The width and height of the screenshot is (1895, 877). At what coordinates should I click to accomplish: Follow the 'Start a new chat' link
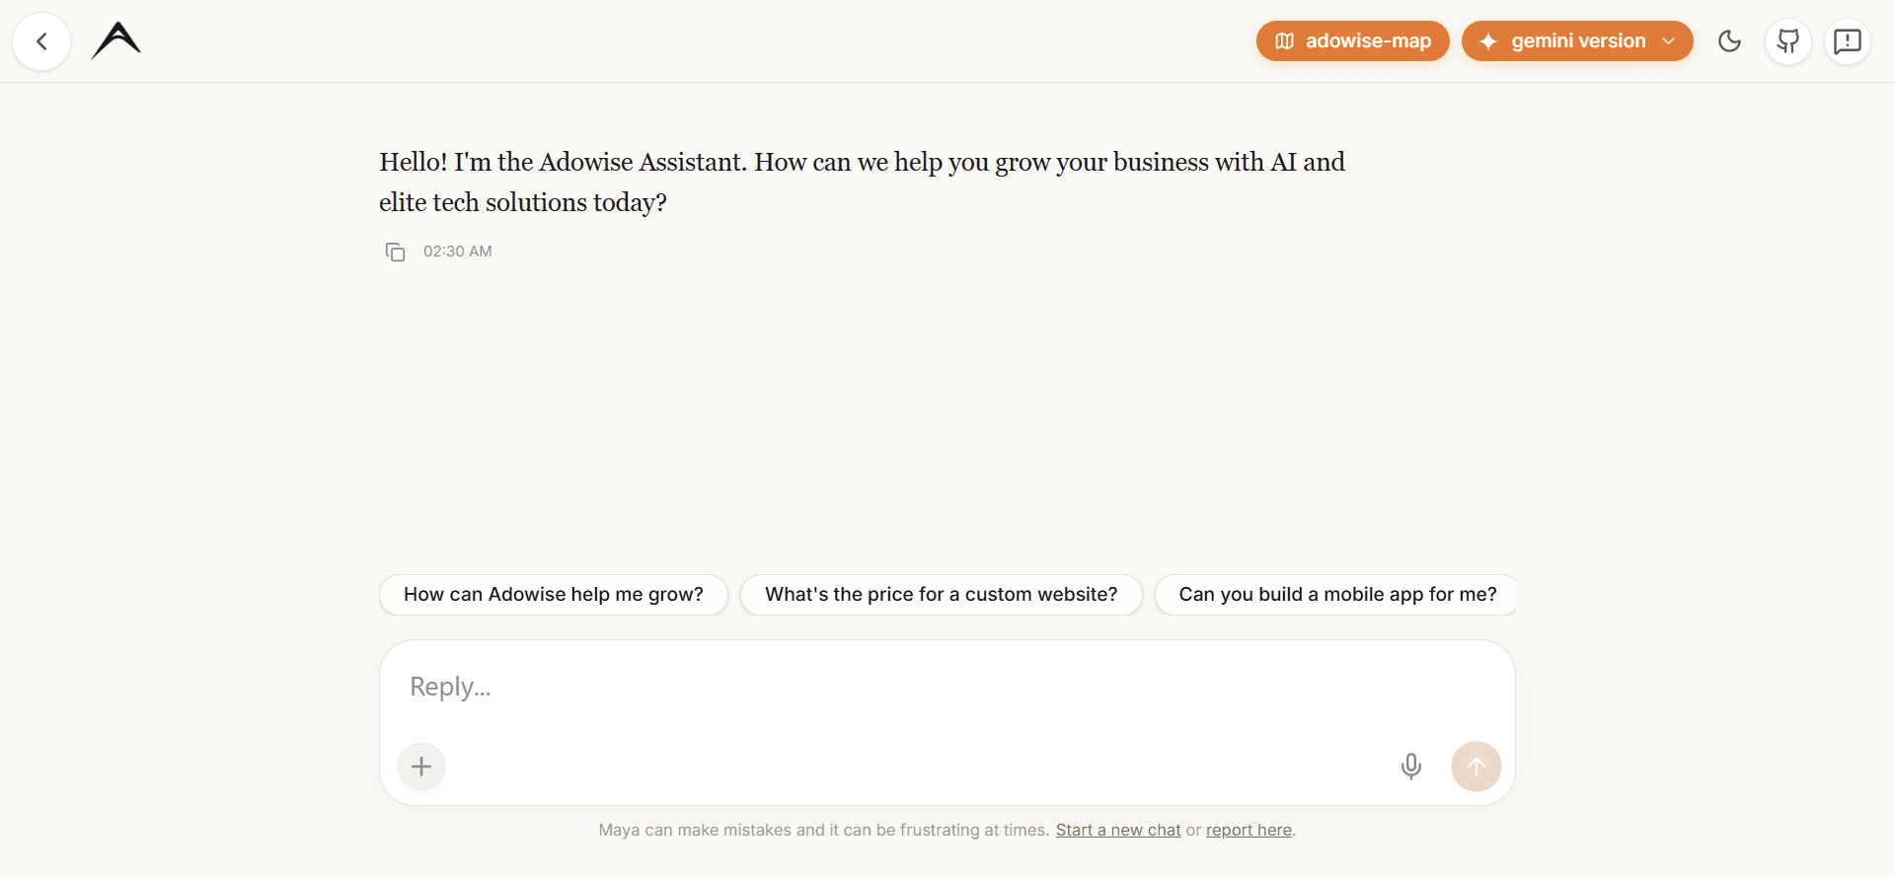coord(1118,831)
